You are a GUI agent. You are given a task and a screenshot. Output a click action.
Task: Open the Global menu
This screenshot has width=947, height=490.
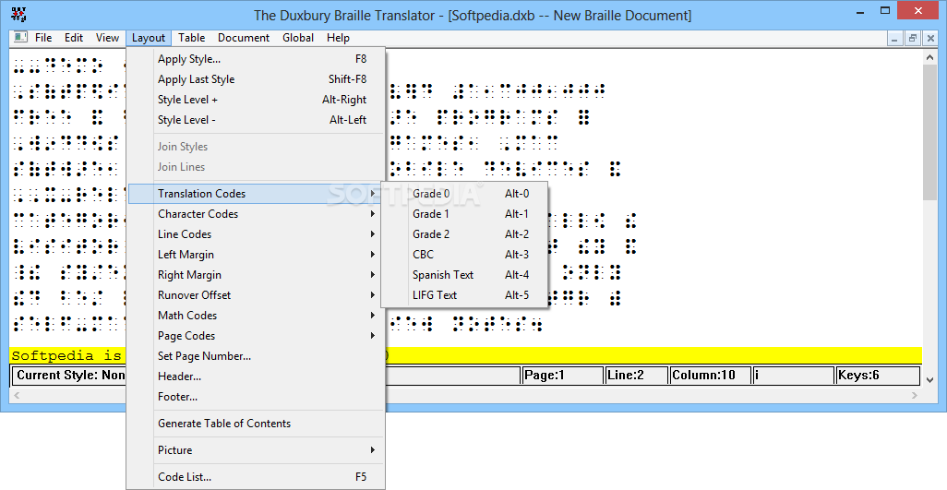(298, 38)
